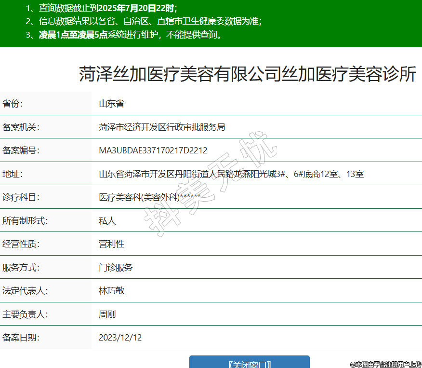
Task: Click the address text starting with 山东省菏泽市开发区
Action: click(231, 174)
